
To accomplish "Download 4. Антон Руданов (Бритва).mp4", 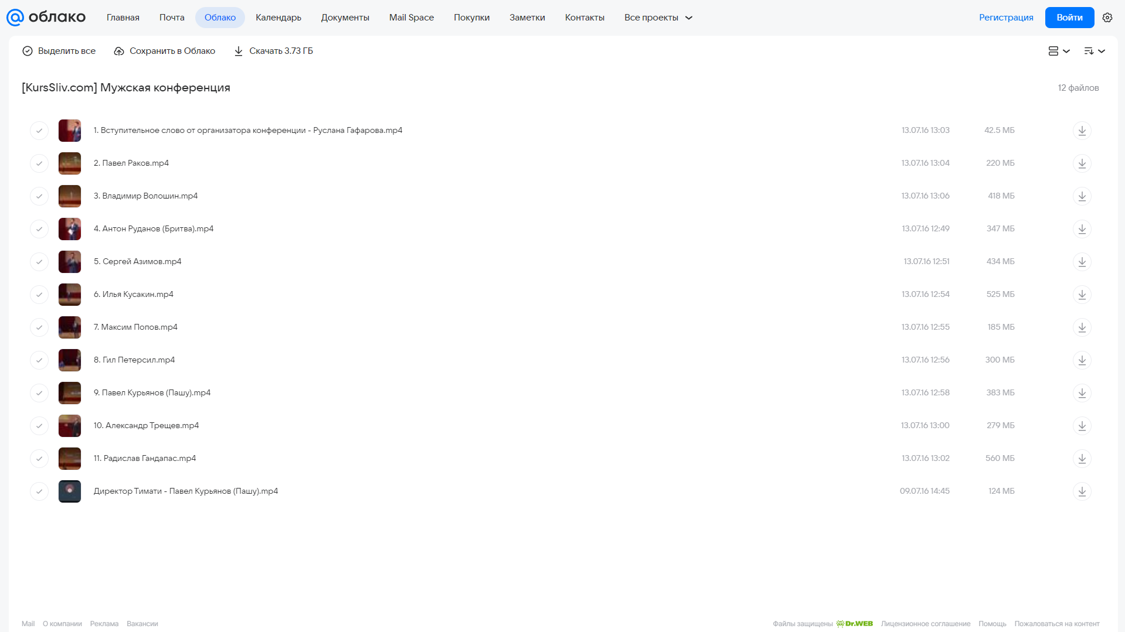I will (1082, 229).
